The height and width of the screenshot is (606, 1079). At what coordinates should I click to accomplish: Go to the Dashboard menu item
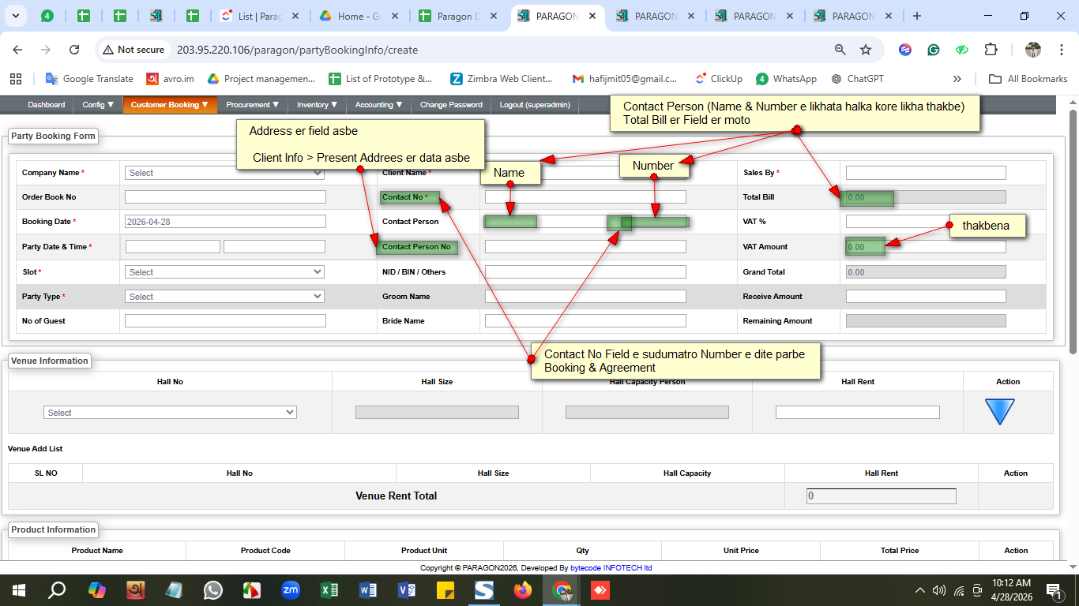click(x=46, y=105)
